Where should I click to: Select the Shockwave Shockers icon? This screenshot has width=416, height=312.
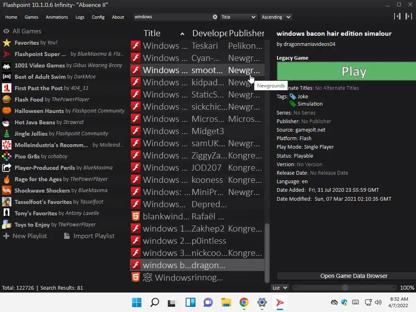[6, 191]
